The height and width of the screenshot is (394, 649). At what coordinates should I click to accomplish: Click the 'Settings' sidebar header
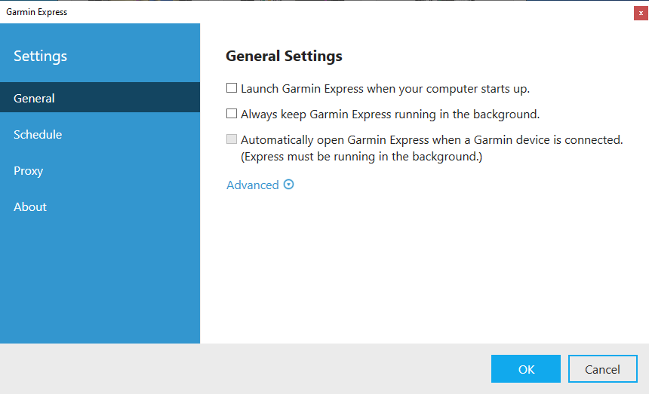pyautogui.click(x=40, y=57)
